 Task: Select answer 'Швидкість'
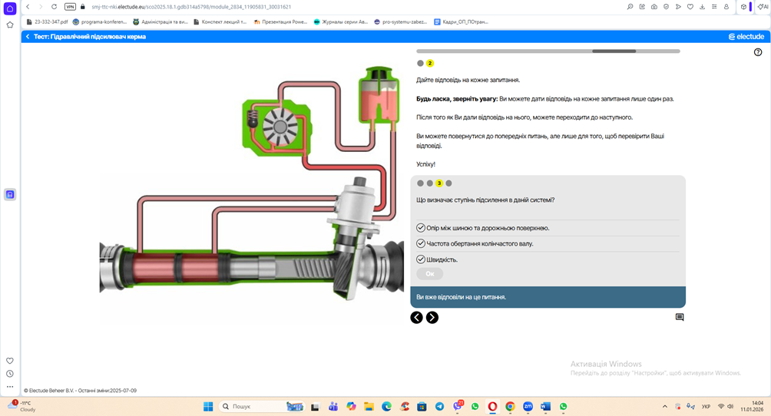(x=421, y=259)
